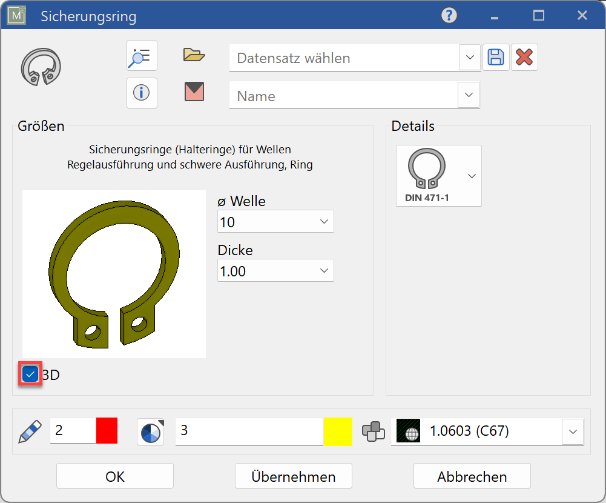The image size is (606, 503).
Task: Open the DIN 471-1 details dropdown
Action: coord(471,176)
